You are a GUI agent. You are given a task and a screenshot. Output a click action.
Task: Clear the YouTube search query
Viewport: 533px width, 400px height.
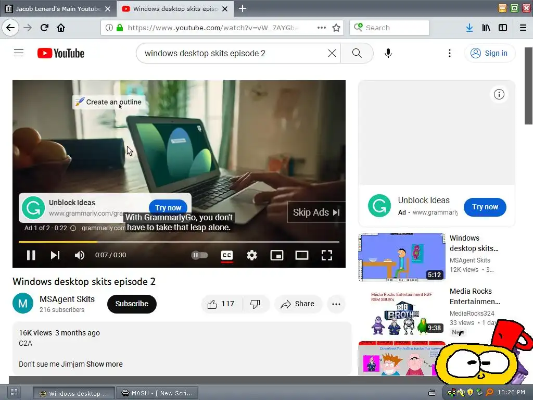(x=332, y=53)
